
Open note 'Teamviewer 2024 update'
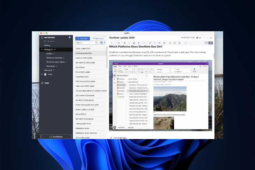click(90, 86)
